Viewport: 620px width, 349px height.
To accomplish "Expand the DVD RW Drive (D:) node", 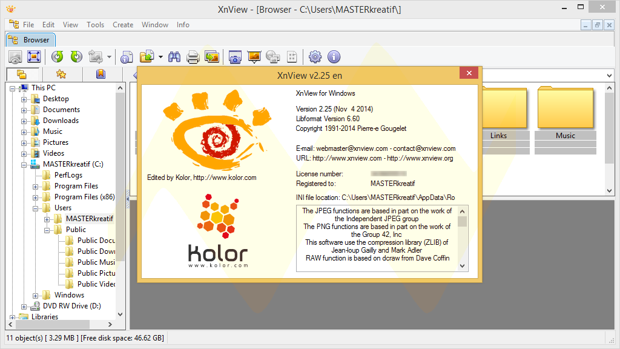I will tap(24, 307).
